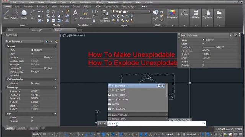This screenshot has height=137, width=245.
Task: Expand the Draw panel dropdown
Action: 24,25
